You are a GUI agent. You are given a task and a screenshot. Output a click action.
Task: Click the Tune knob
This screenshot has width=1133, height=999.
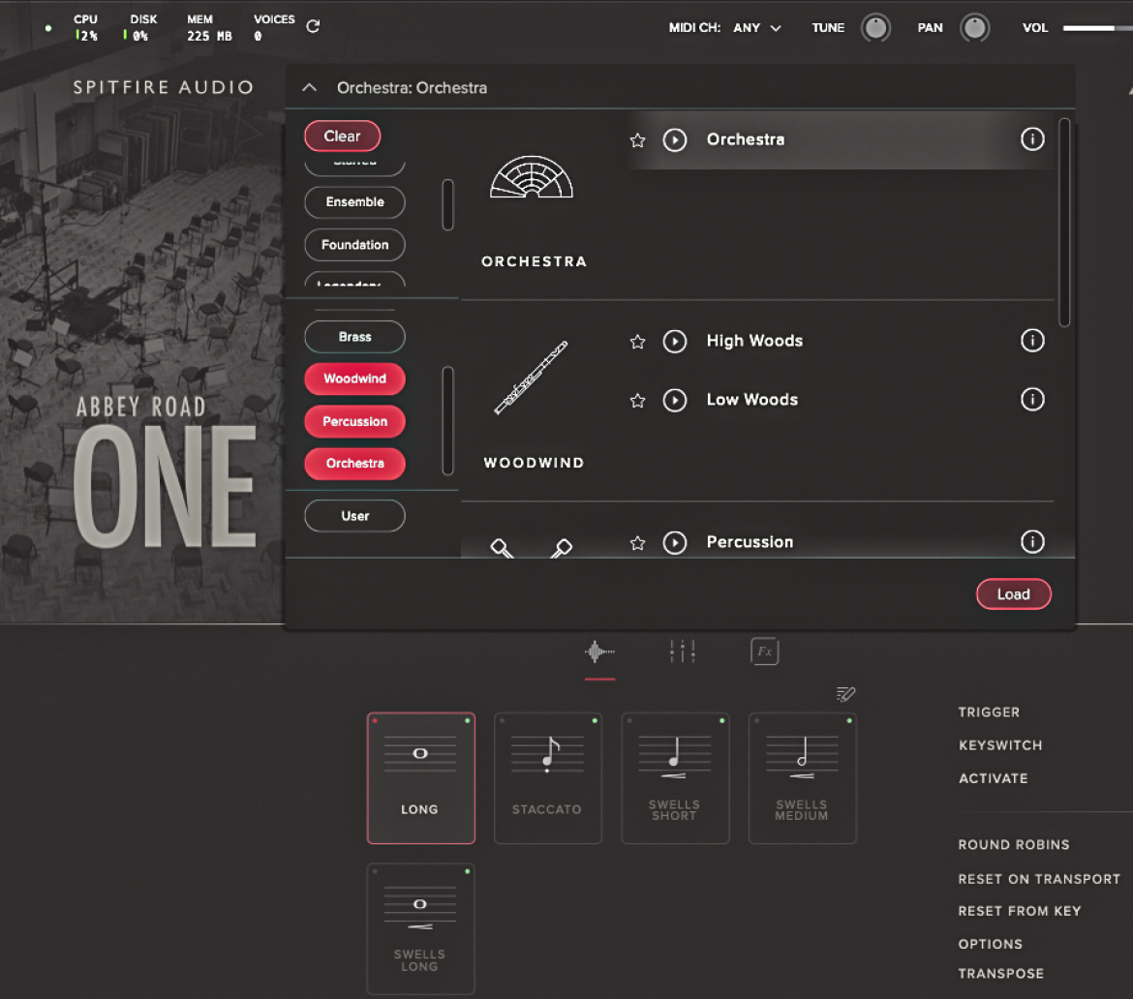point(875,28)
